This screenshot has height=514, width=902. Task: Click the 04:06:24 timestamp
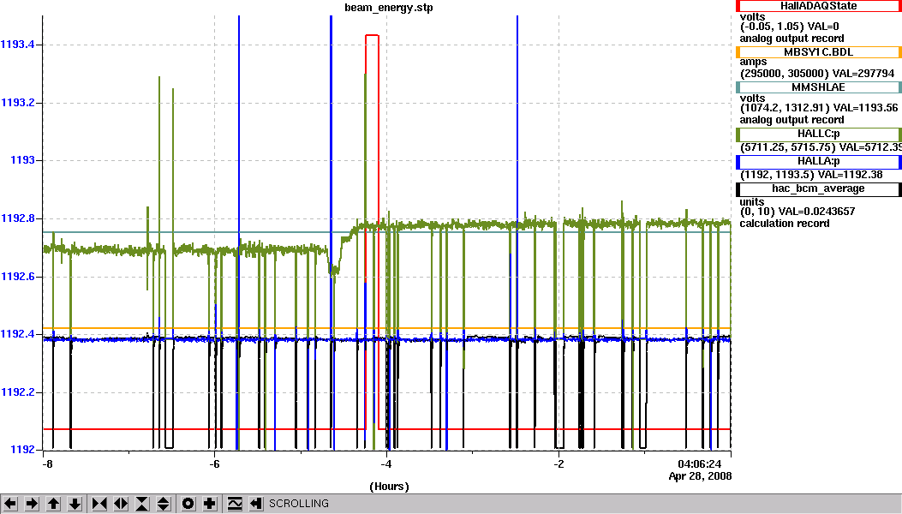700,464
